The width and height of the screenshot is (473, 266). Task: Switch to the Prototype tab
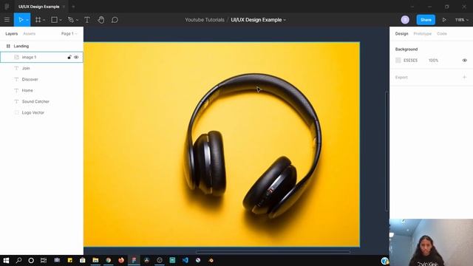pyautogui.click(x=422, y=34)
